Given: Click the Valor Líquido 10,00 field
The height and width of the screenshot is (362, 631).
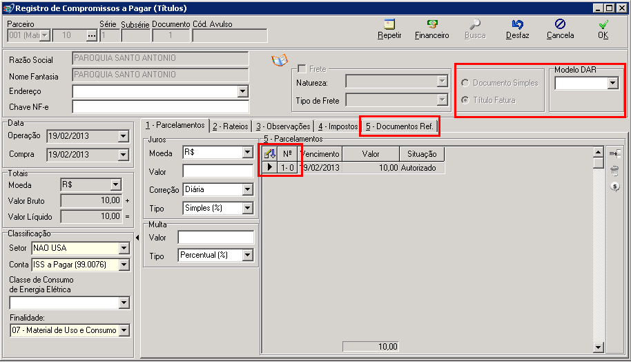Looking at the screenshot, I should click(91, 216).
